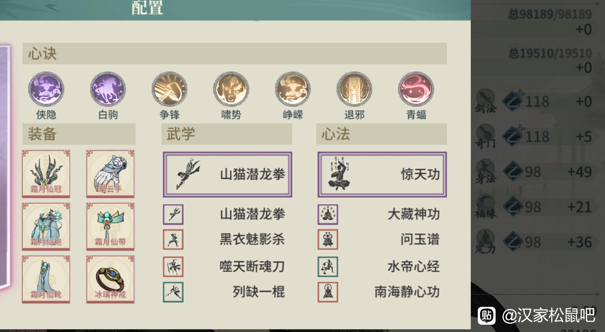605x332 pixels.
Task: Select the main 山猫潜龙拳 martial art box
Action: pos(227,174)
